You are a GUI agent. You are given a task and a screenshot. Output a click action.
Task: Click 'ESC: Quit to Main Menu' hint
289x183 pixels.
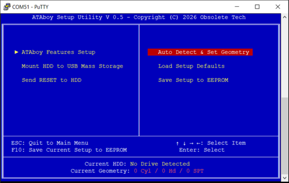coord(50,143)
